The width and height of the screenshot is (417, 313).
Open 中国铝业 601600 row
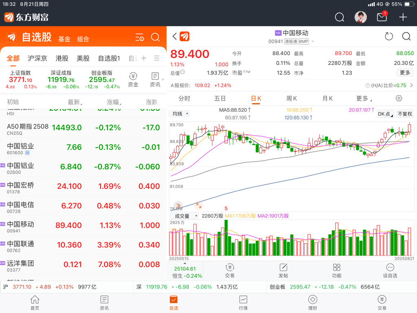[83, 148]
